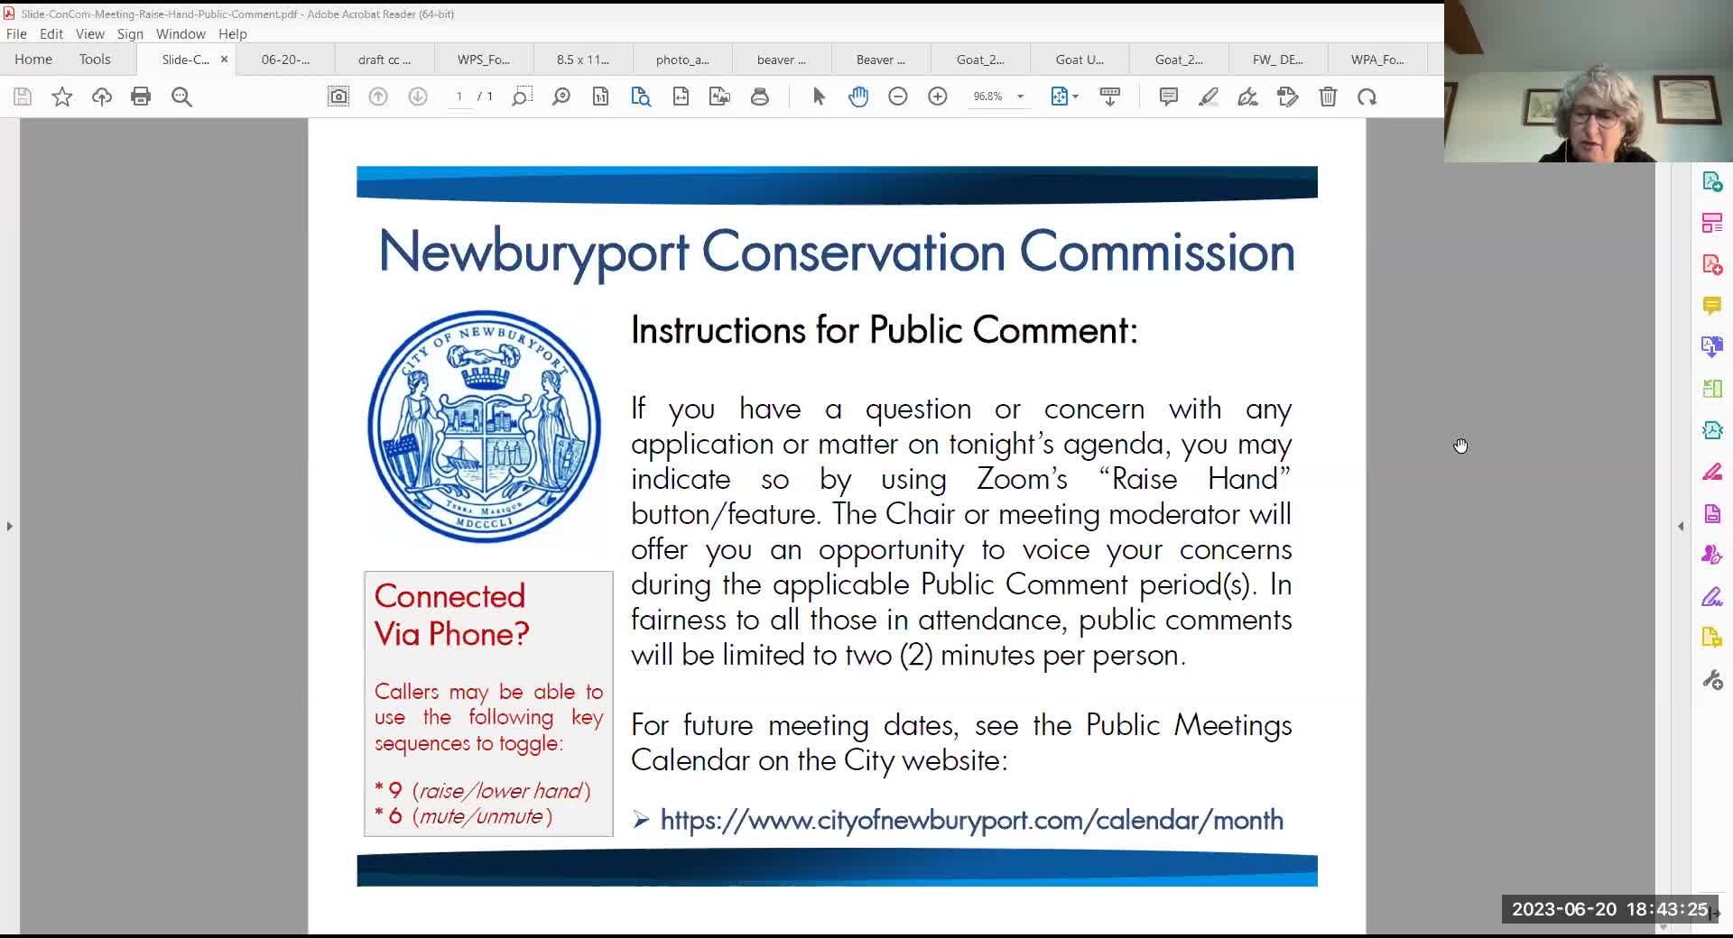The width and height of the screenshot is (1733, 938).
Task: Go to the next page with the down arrow
Action: click(418, 97)
